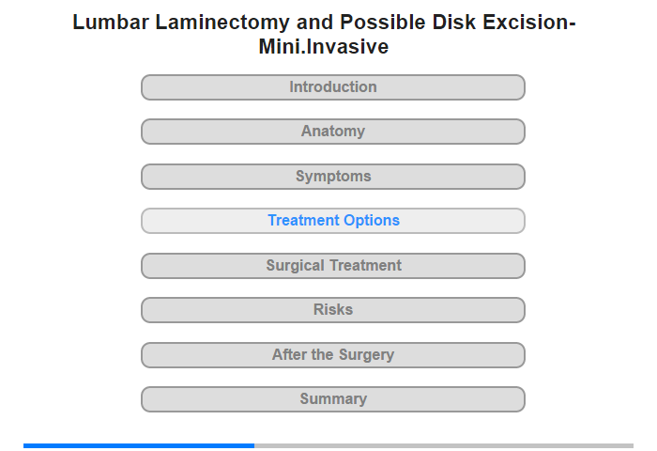
Task: Pick Anatomy from the section list
Action: (333, 132)
